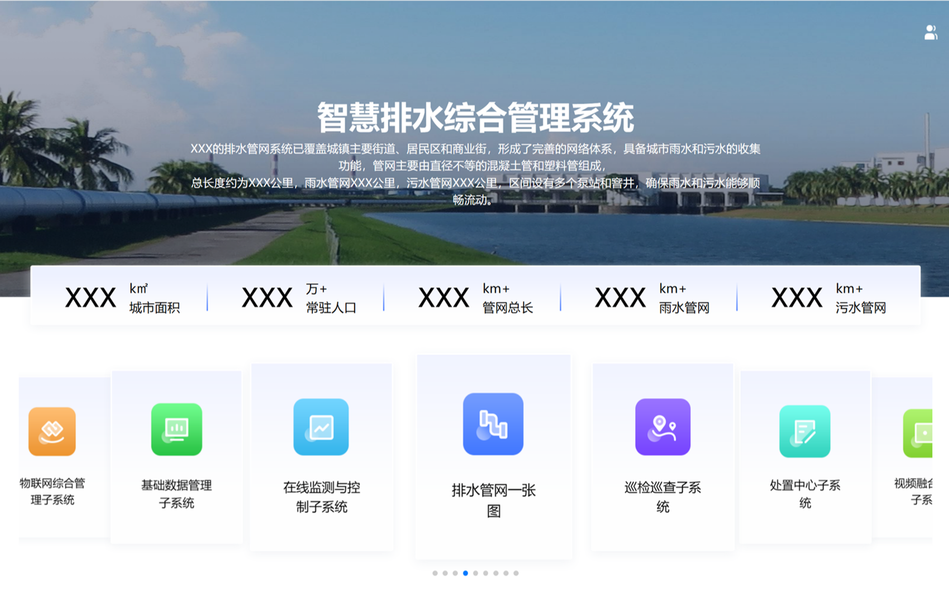Click the active blue pagination dot
The width and height of the screenshot is (949, 593).
(466, 573)
